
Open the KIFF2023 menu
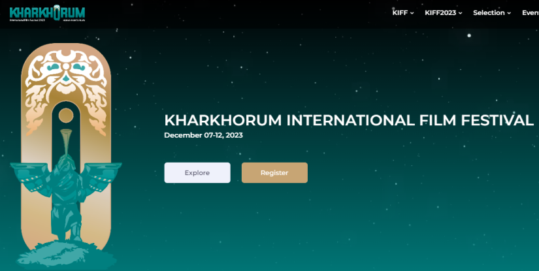click(443, 12)
